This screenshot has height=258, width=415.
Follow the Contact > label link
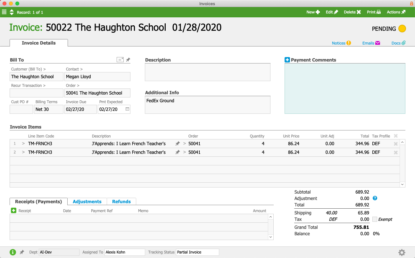tap(74, 69)
